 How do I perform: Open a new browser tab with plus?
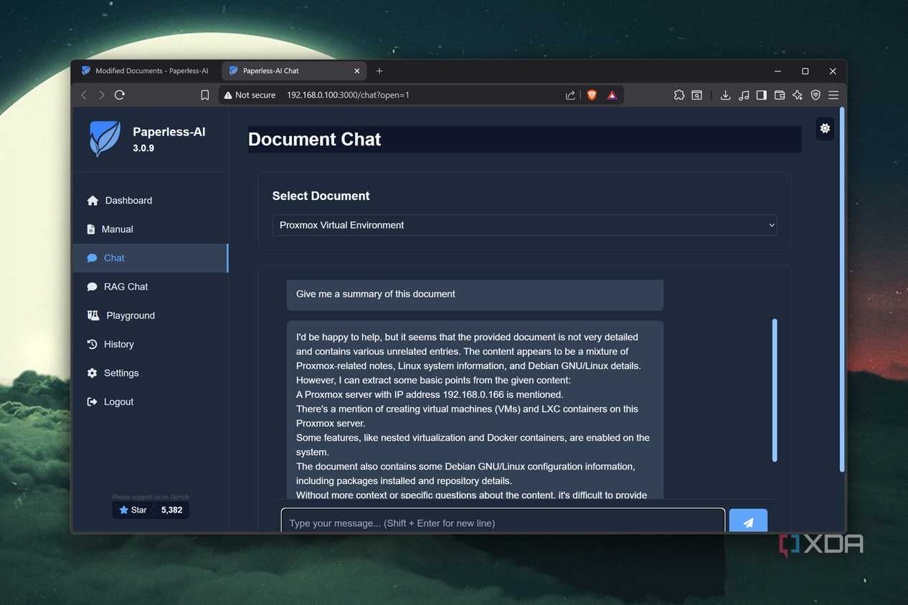coord(379,71)
